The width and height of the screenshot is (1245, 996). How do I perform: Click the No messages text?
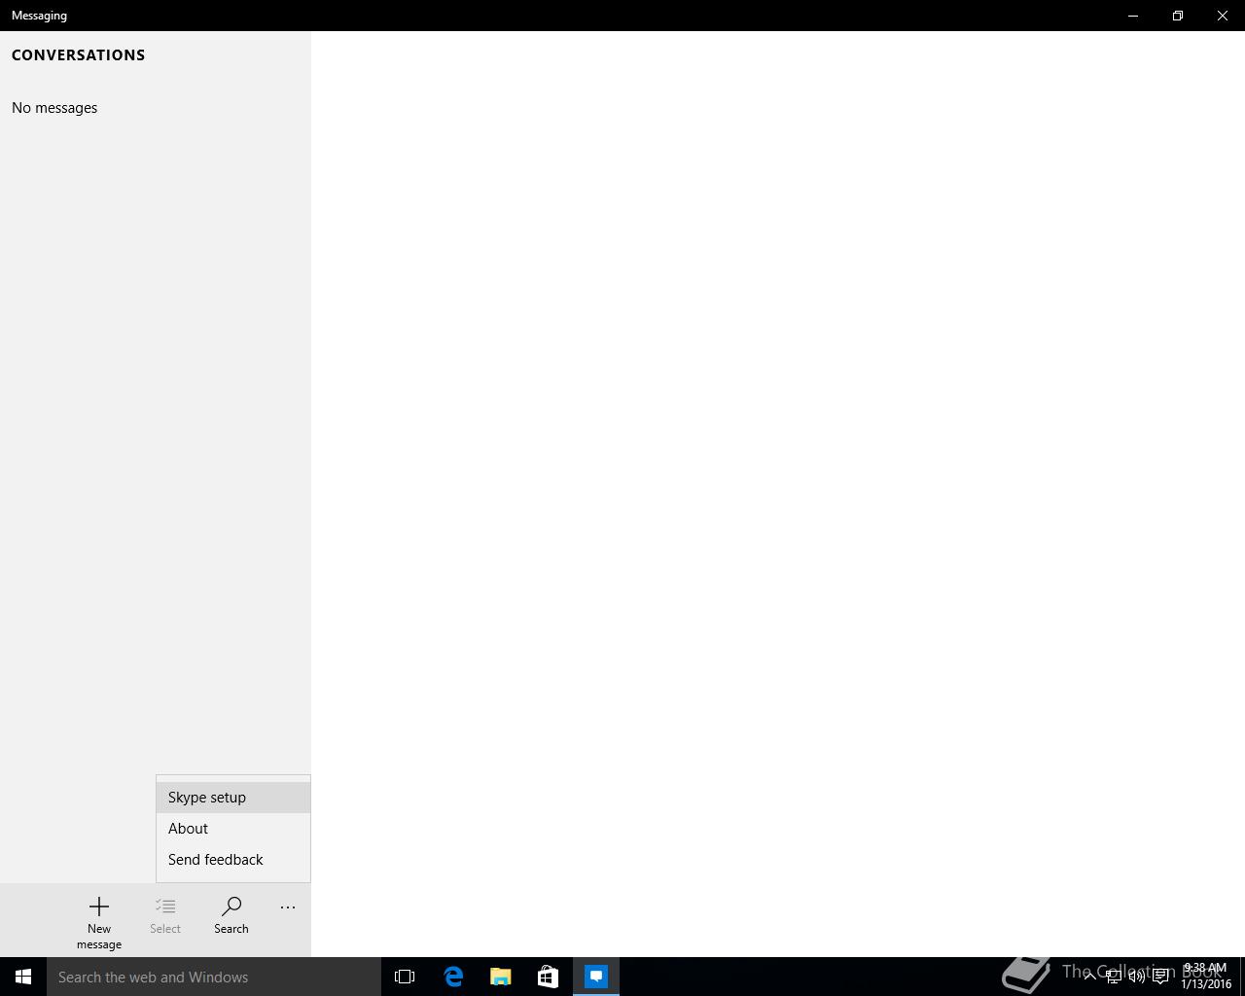[x=54, y=108]
